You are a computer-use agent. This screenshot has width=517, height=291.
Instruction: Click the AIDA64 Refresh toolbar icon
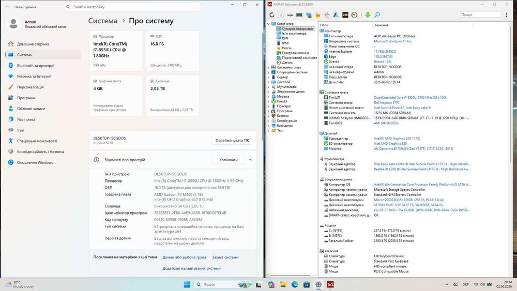(x=272, y=15)
